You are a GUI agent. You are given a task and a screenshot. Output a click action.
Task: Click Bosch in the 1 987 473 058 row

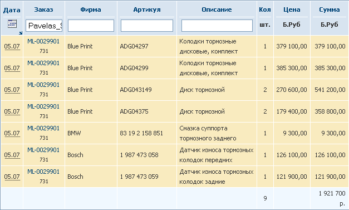click(x=75, y=155)
